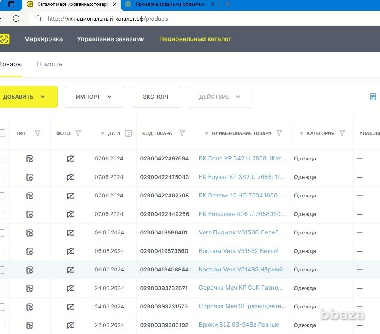The height and width of the screenshot is (334, 380).
Task: Click filter icon for НАИМЕНОВАНИЕ ТОВАРА column
Action: (279, 133)
